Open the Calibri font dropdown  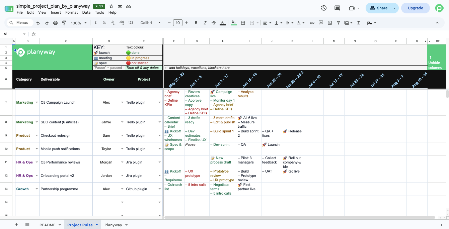coord(150,23)
